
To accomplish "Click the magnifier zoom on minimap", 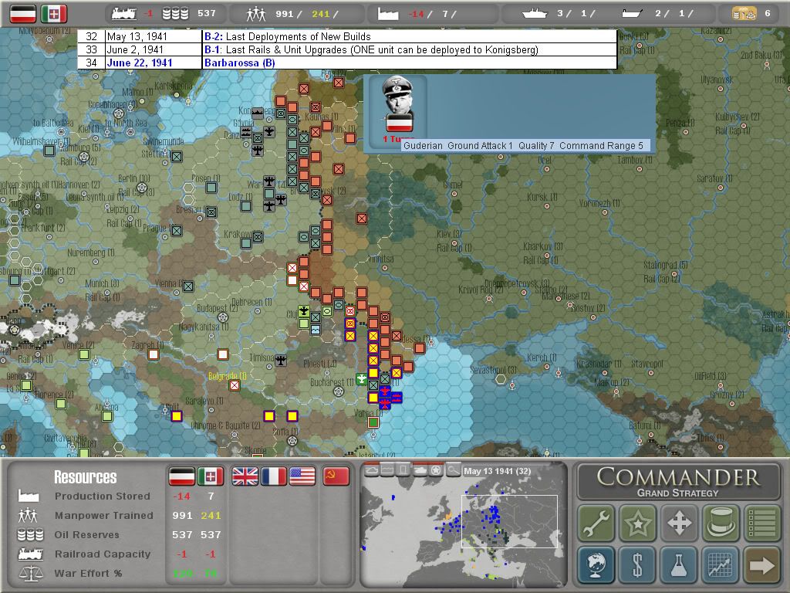I will (x=454, y=469).
